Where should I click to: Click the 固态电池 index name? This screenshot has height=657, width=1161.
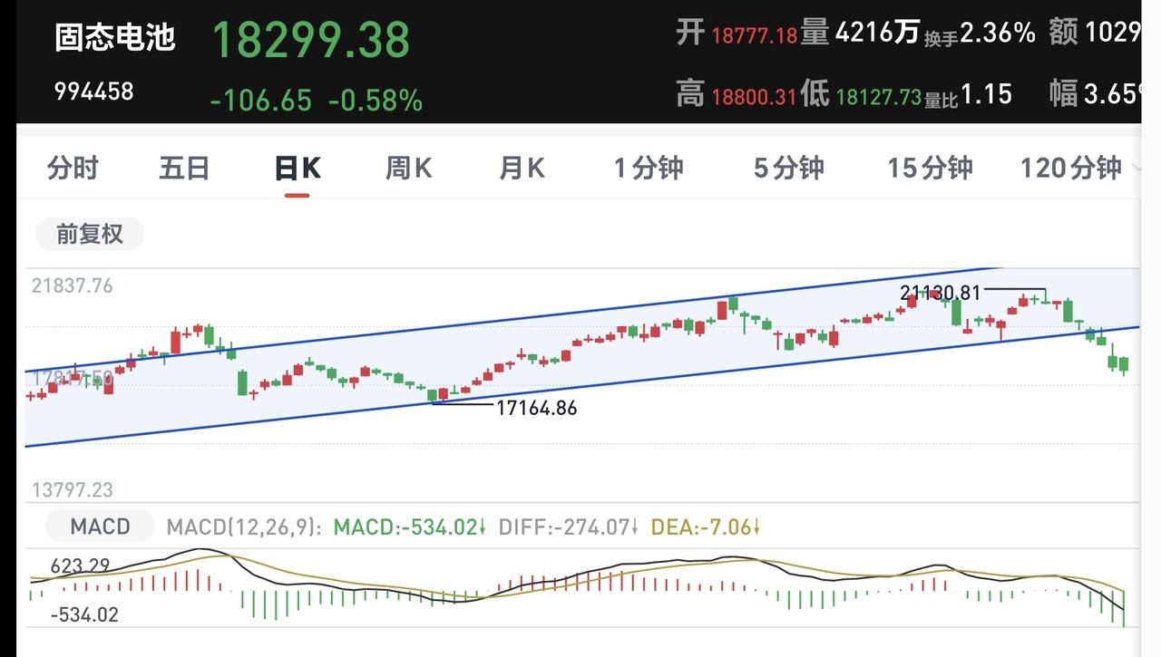pos(114,38)
